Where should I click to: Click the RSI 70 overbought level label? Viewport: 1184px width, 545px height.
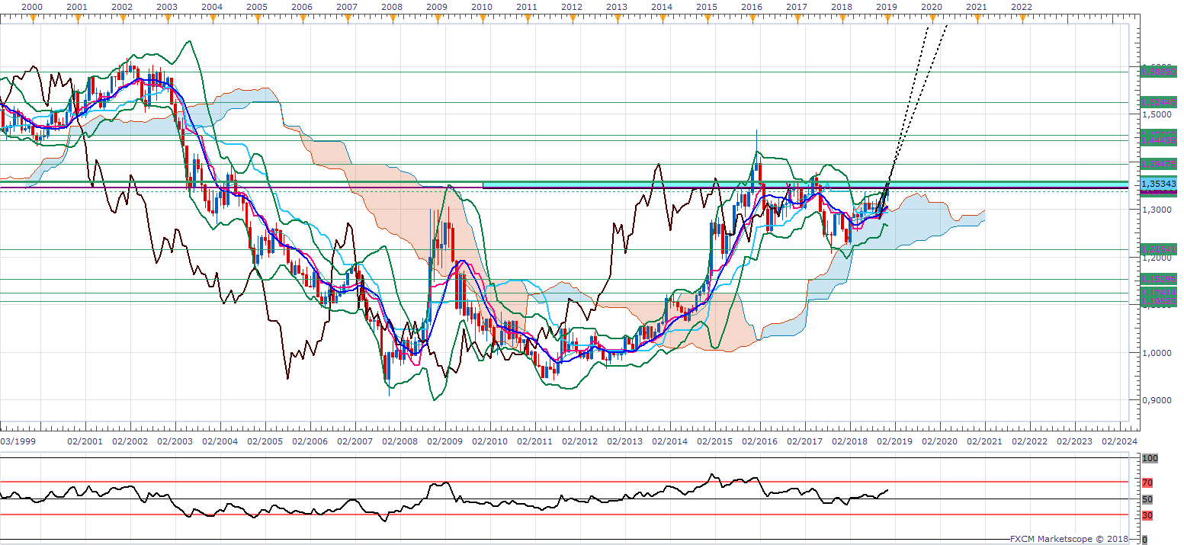coord(1147,483)
